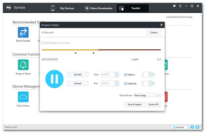
Task: Pause playback with the round pause button
Action: coord(54,79)
